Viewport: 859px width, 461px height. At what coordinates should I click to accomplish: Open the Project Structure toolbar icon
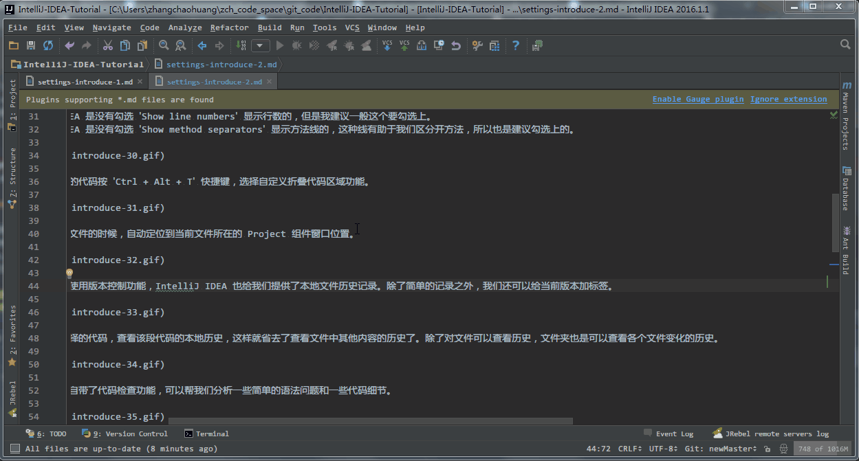click(x=494, y=45)
